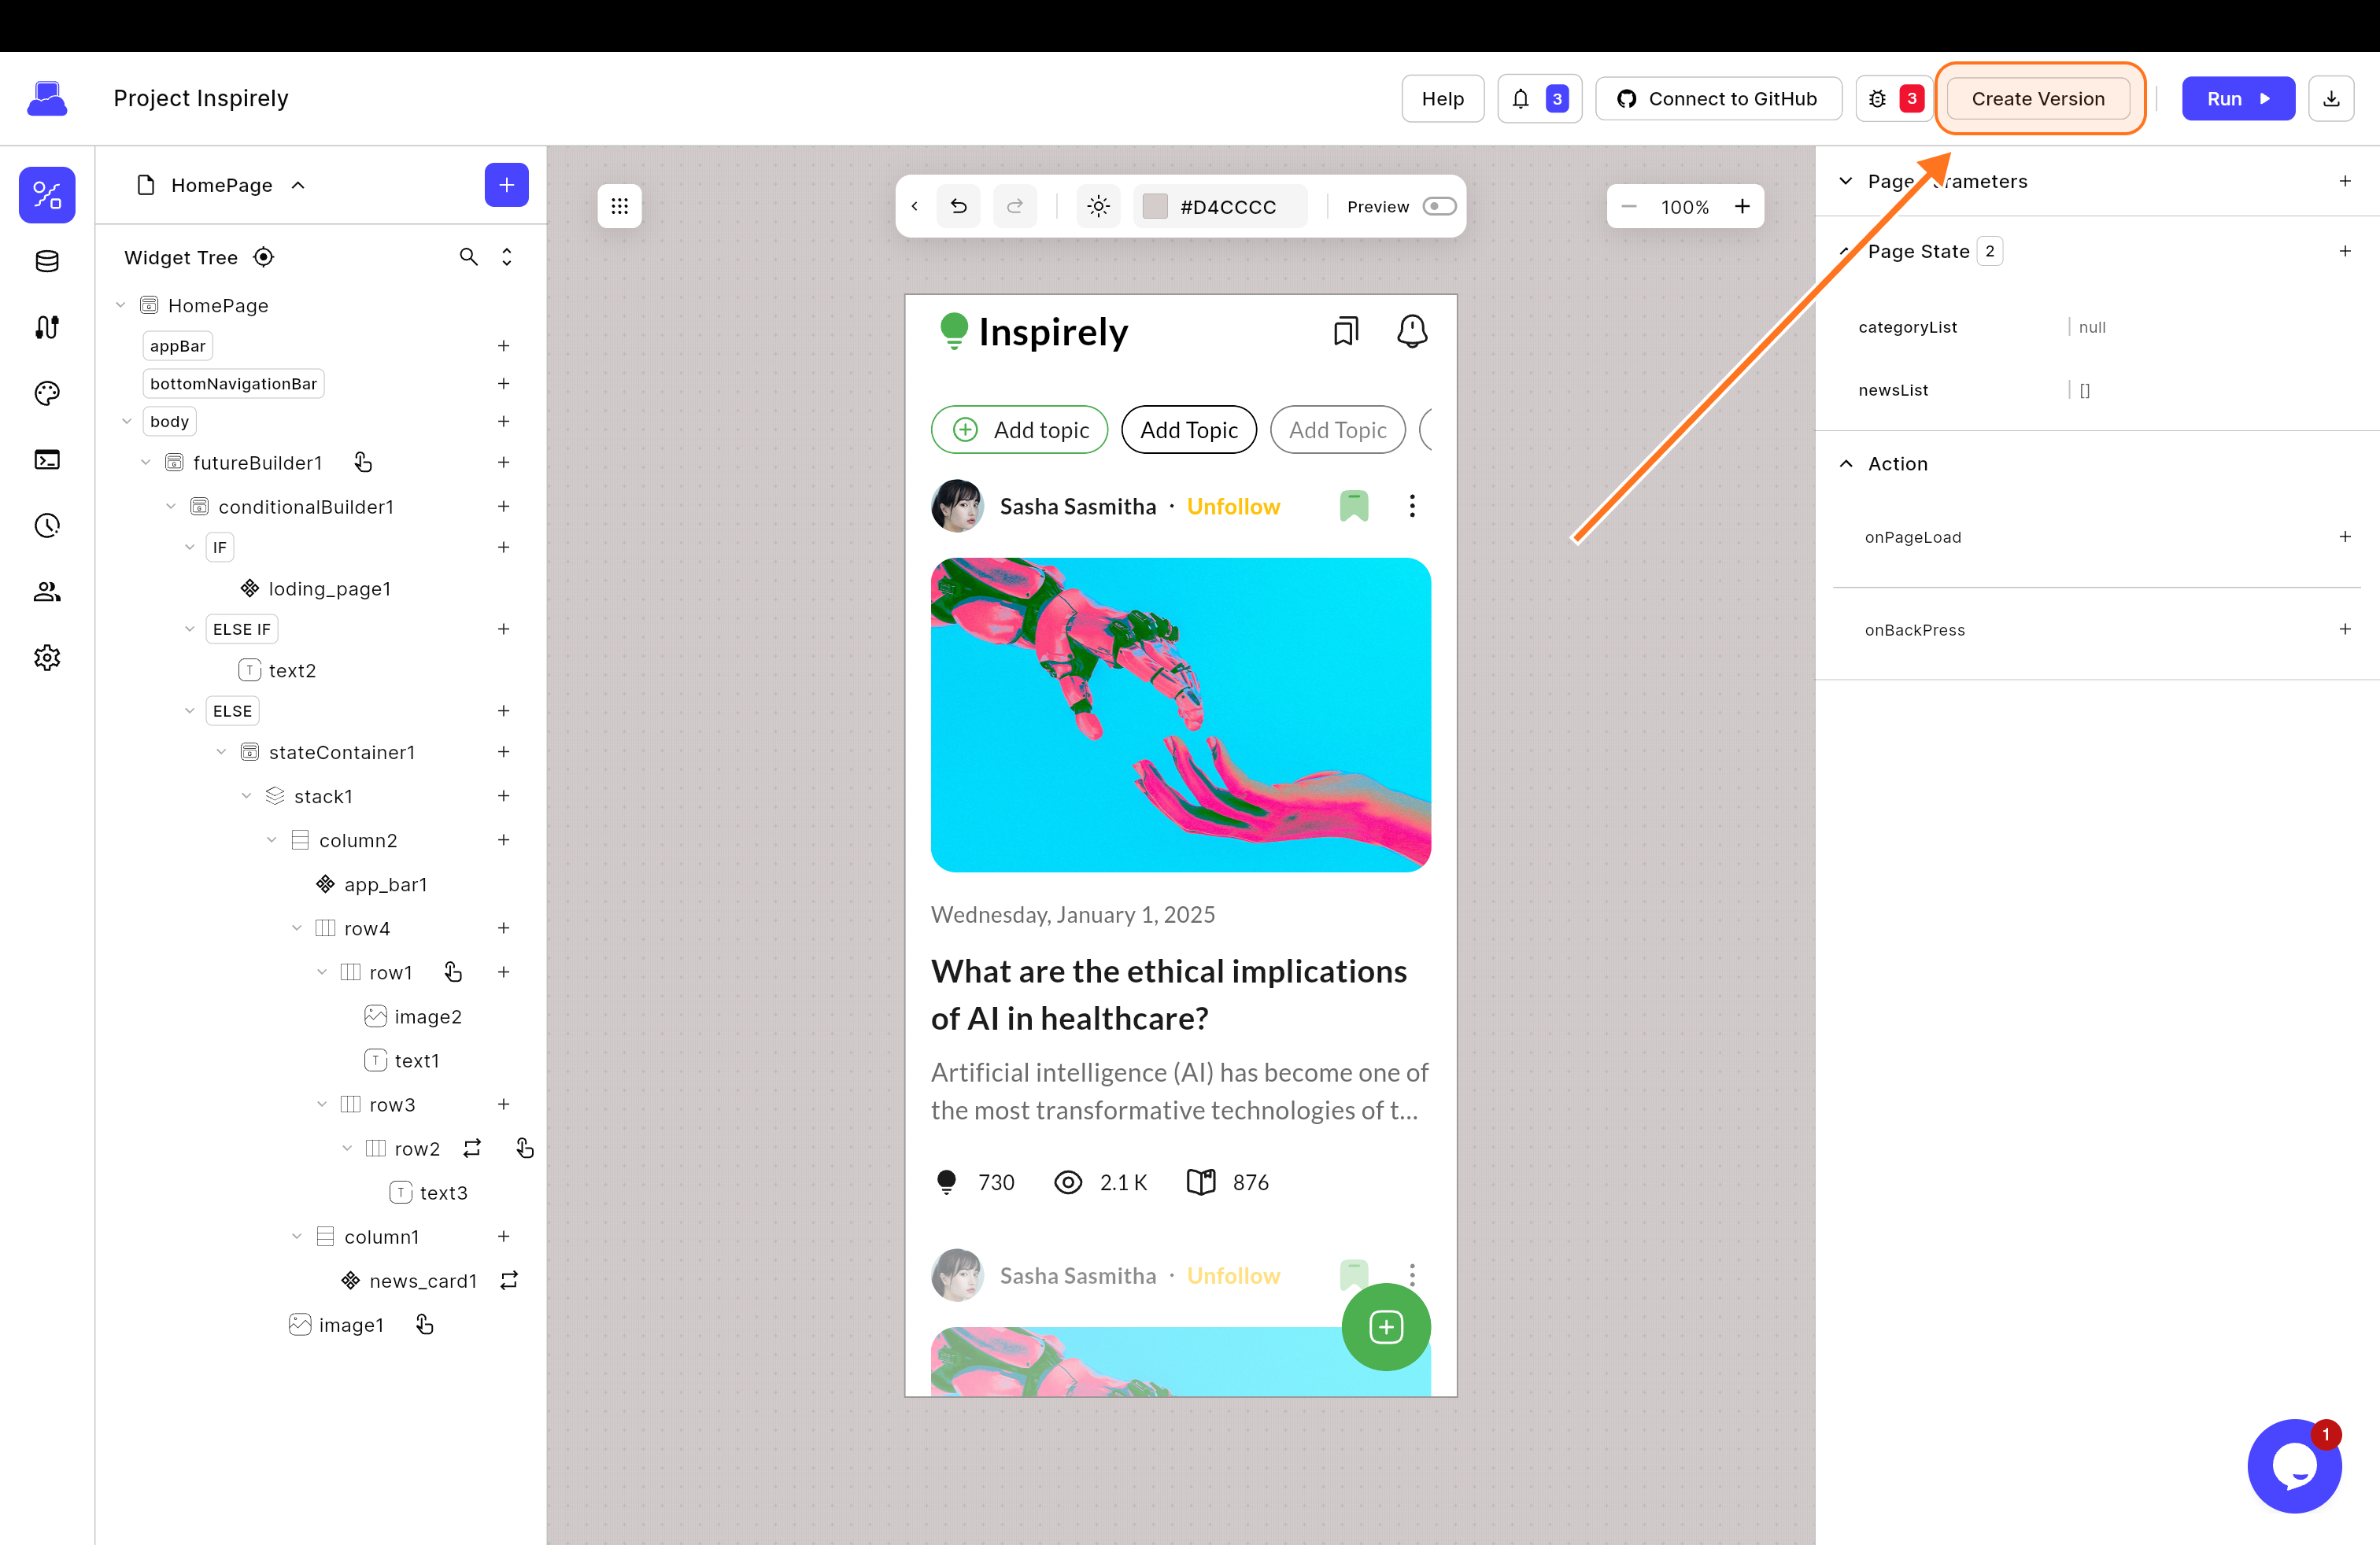
Task: Toggle the light mode sun button
Action: tap(1098, 207)
